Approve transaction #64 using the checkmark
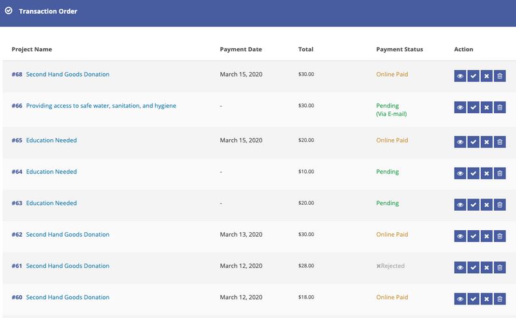 pyautogui.click(x=473, y=174)
